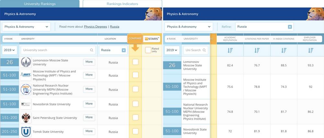Click the Russia Refine field in right panel
The image size is (324, 138).
click(264, 27)
